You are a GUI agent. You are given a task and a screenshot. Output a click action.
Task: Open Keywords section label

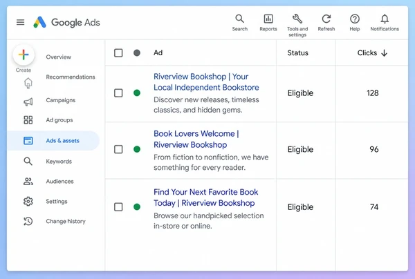(x=59, y=162)
